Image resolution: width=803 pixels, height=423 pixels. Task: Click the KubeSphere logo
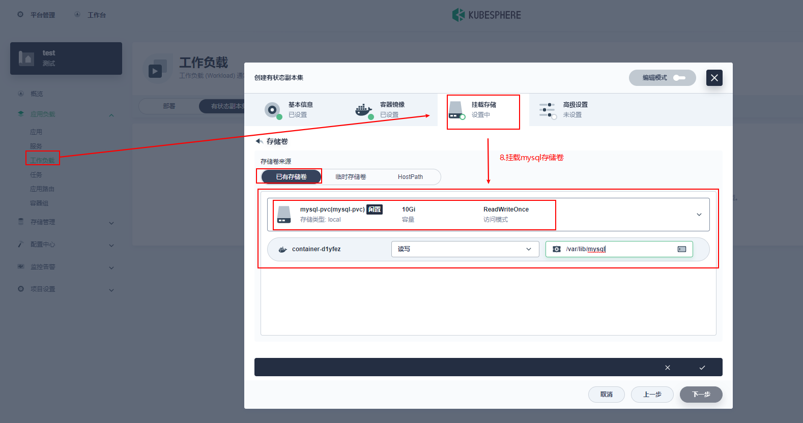coord(486,15)
